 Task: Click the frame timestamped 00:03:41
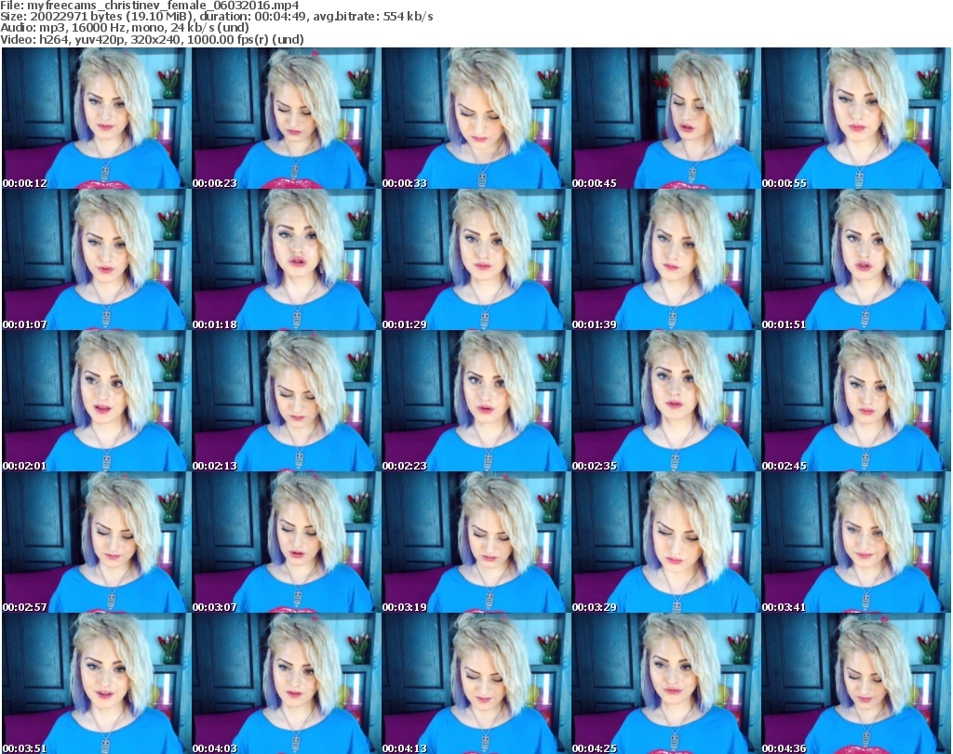coord(856,542)
